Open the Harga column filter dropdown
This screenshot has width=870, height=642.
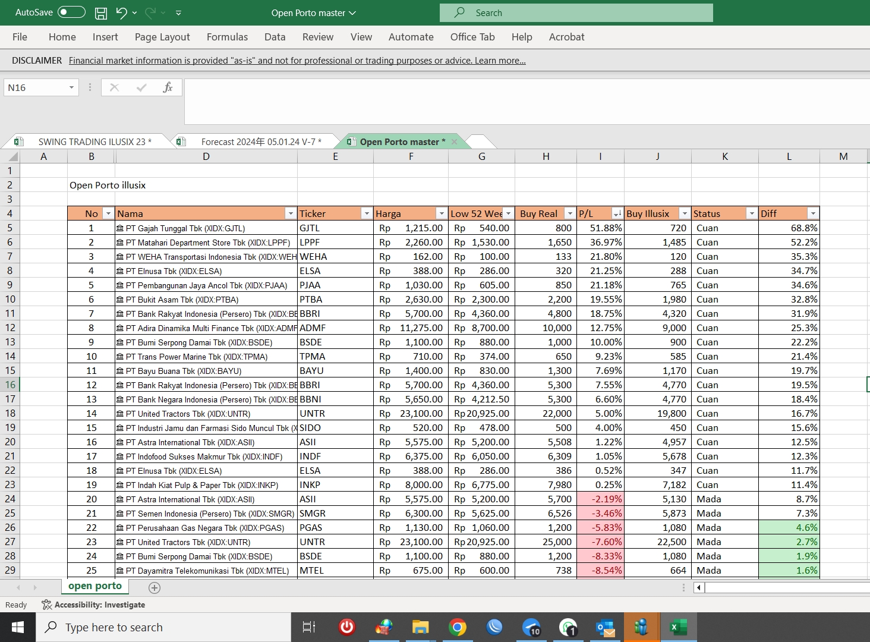[442, 213]
